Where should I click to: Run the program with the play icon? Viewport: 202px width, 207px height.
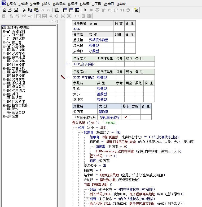tap(85, 10)
